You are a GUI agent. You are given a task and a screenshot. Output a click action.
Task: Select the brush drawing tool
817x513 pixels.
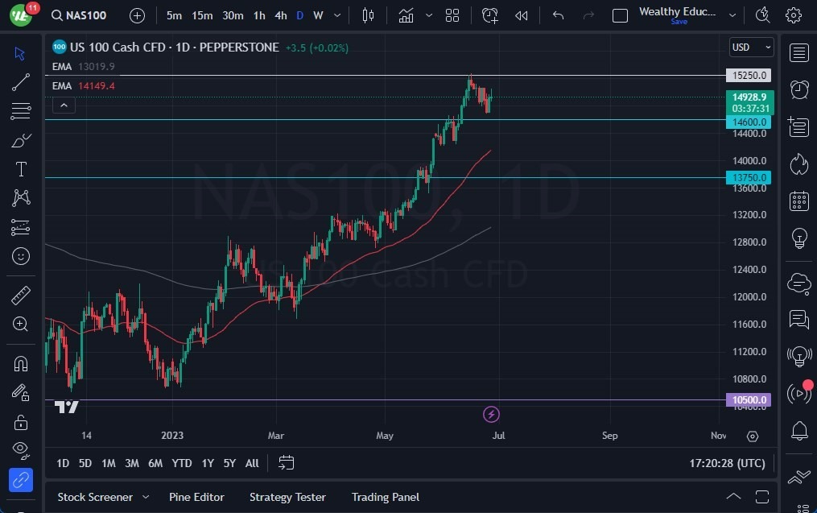[x=20, y=139]
